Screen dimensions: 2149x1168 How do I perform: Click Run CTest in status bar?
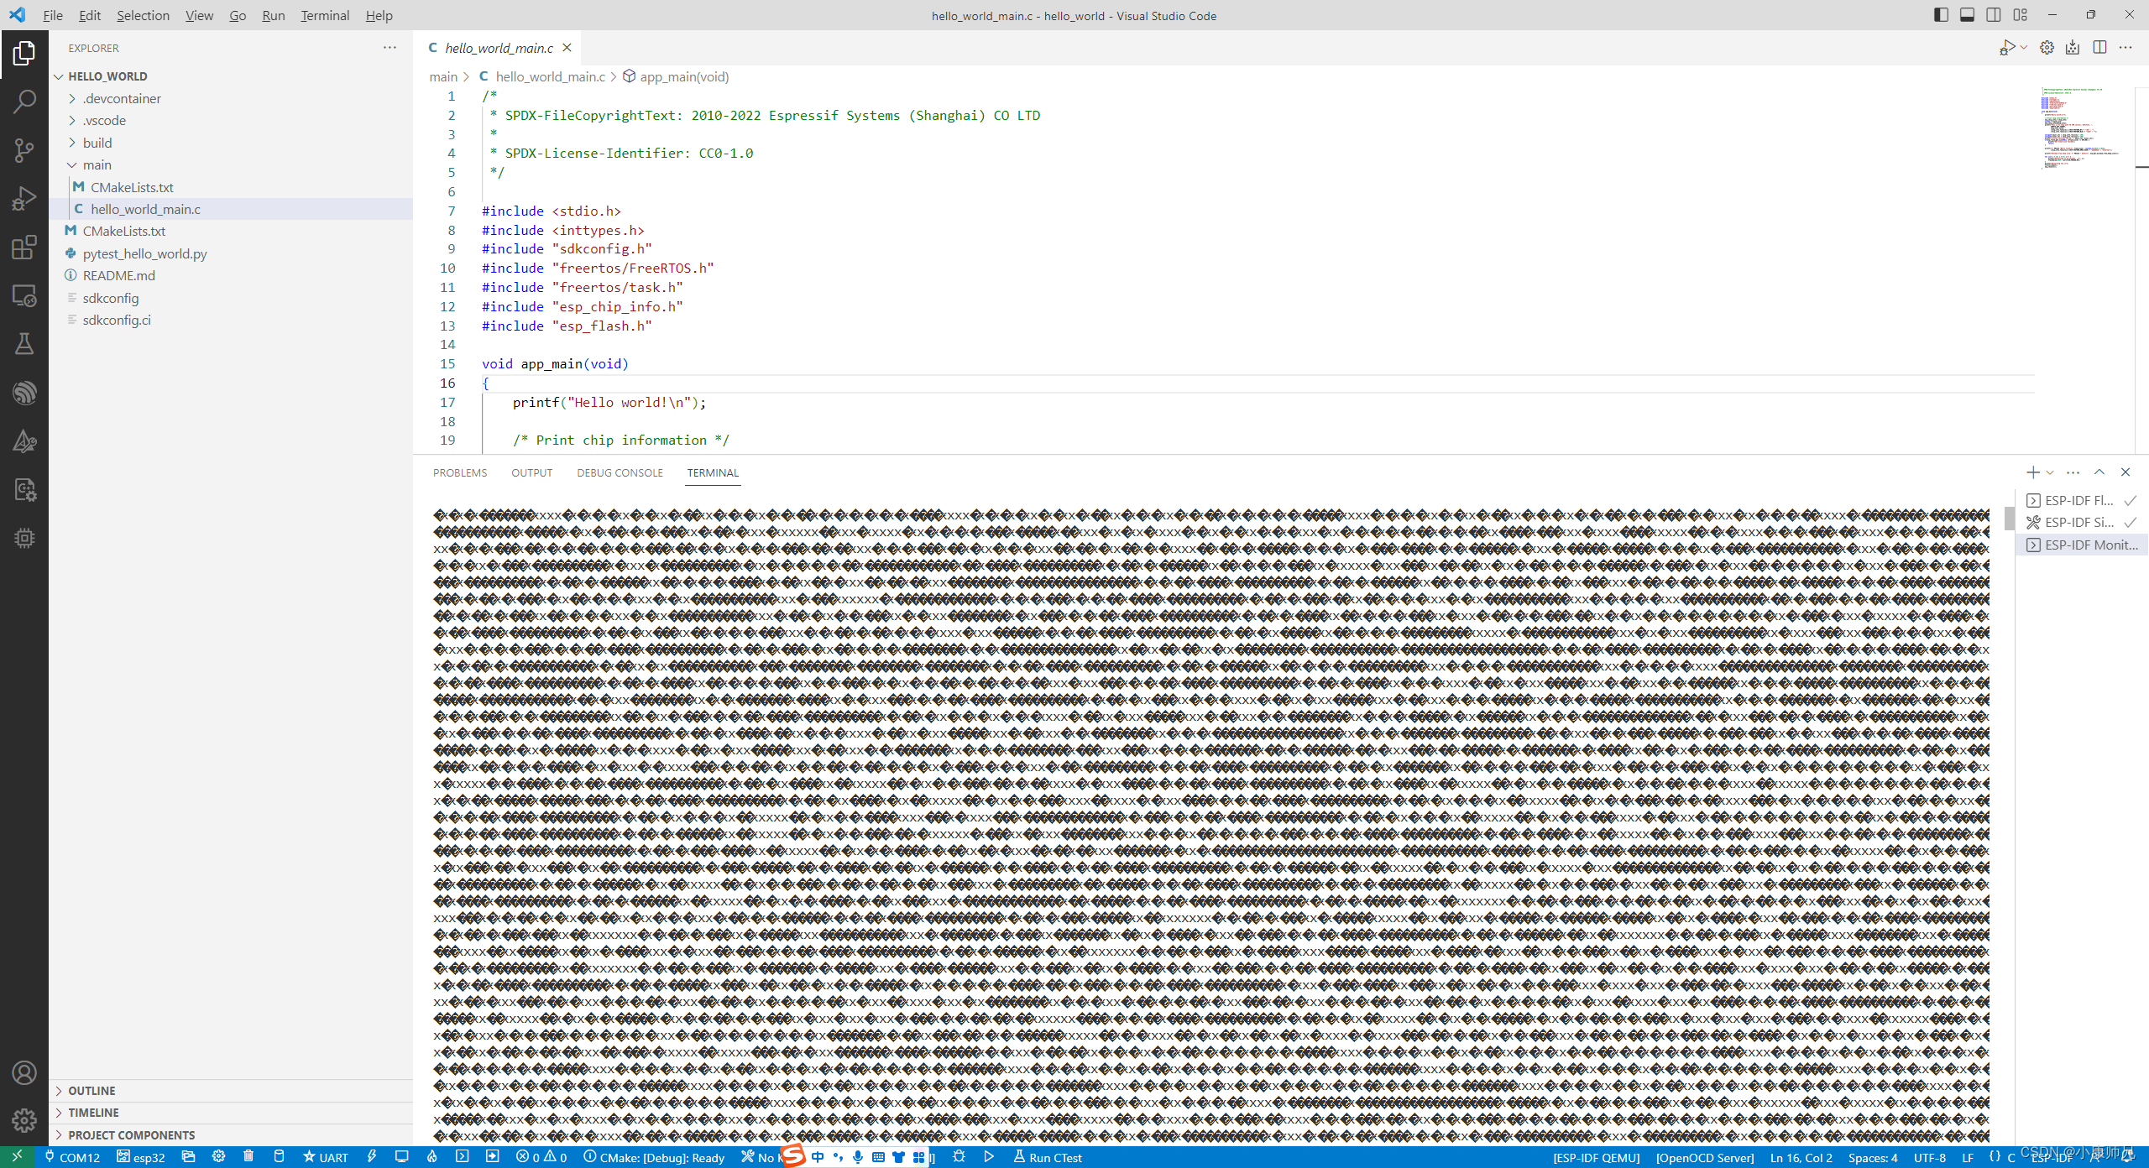(x=1048, y=1157)
